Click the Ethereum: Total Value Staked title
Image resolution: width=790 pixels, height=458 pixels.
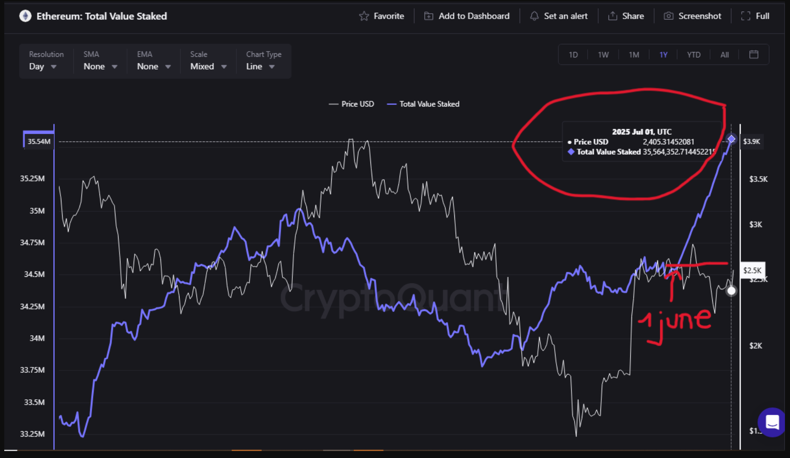[x=102, y=16]
